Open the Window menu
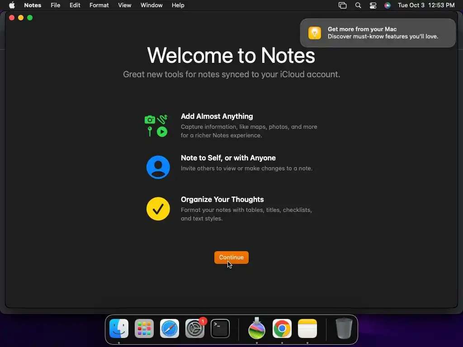Screen dimensions: 463x347 pos(151,5)
